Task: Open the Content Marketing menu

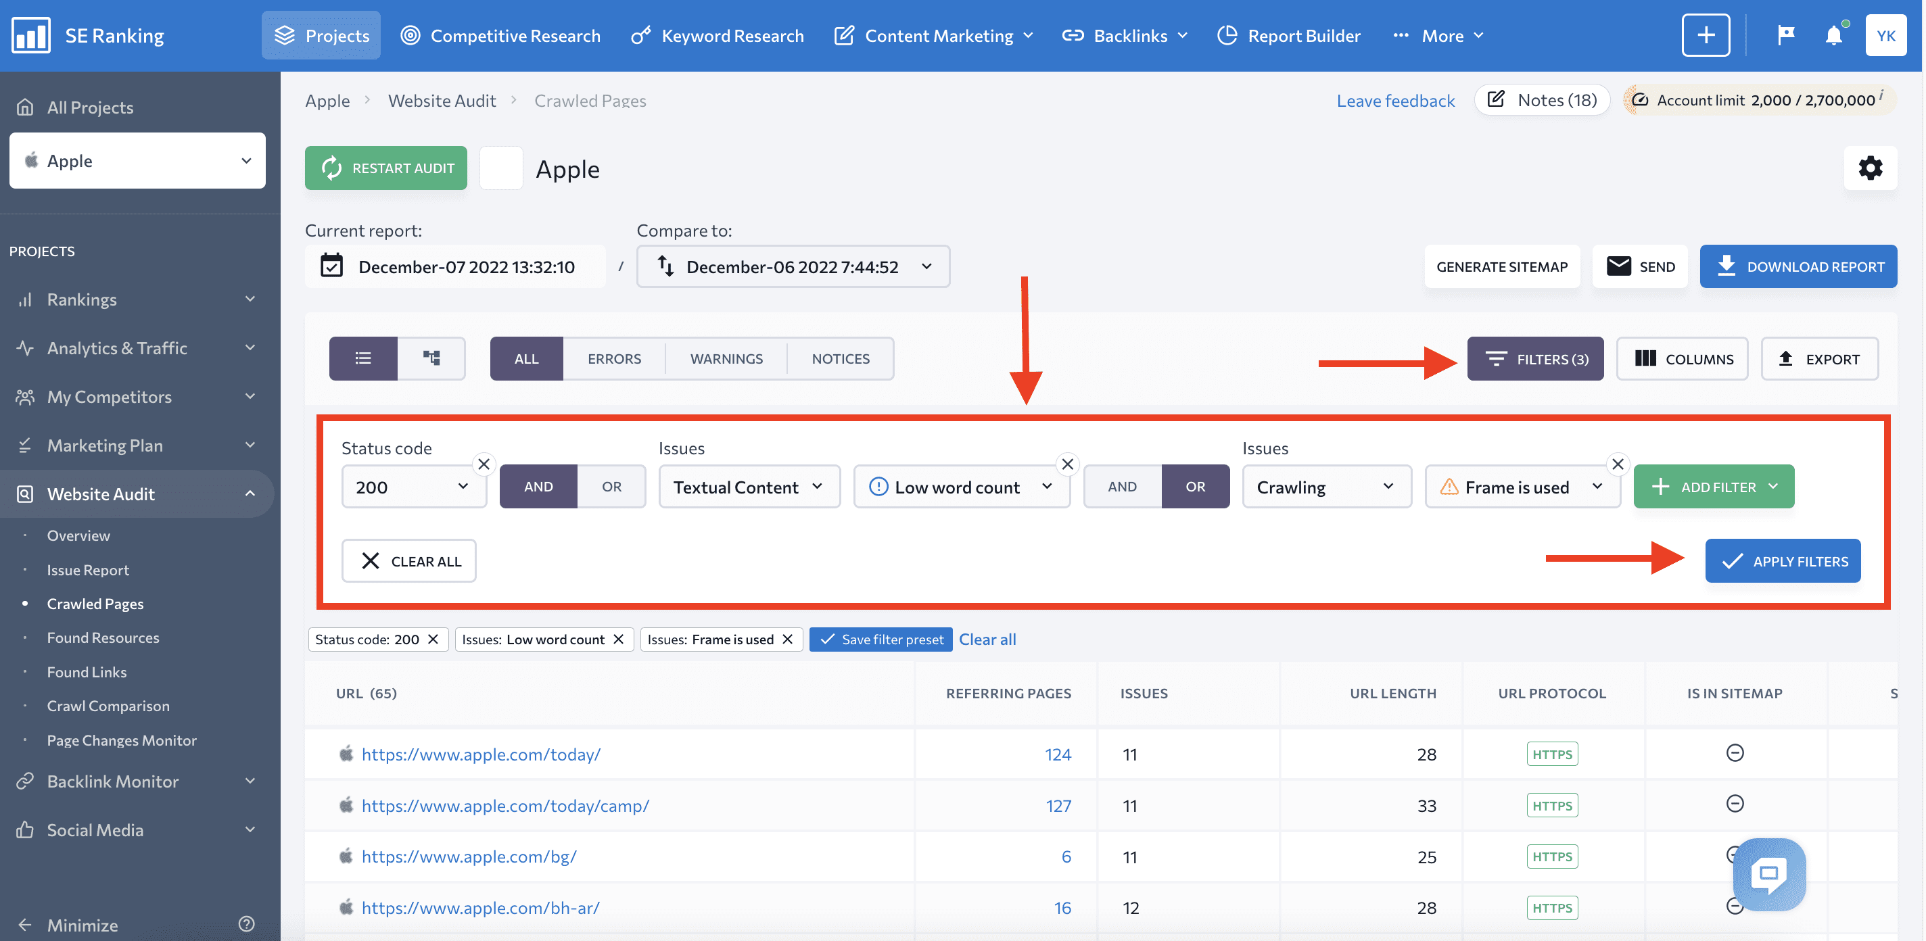Action: 934,35
